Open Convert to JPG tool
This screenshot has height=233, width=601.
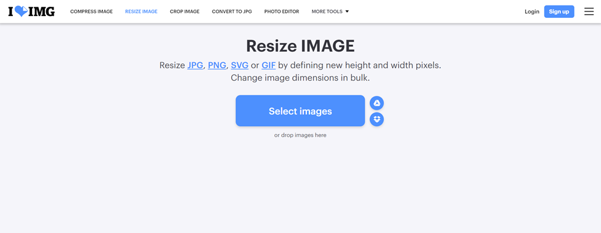(232, 12)
